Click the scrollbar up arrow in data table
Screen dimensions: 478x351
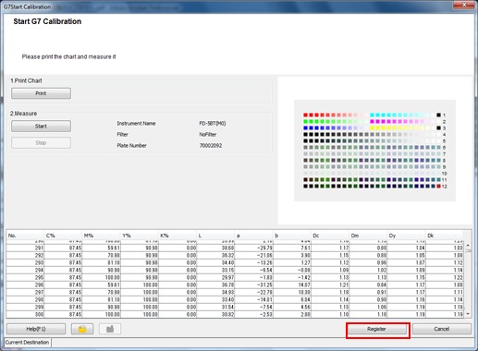pyautogui.click(x=468, y=246)
